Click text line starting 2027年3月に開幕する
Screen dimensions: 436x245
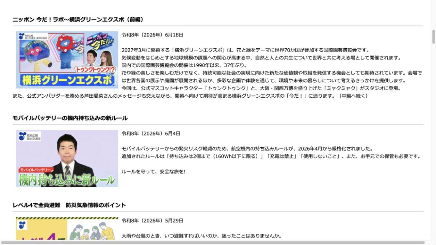click(245, 50)
